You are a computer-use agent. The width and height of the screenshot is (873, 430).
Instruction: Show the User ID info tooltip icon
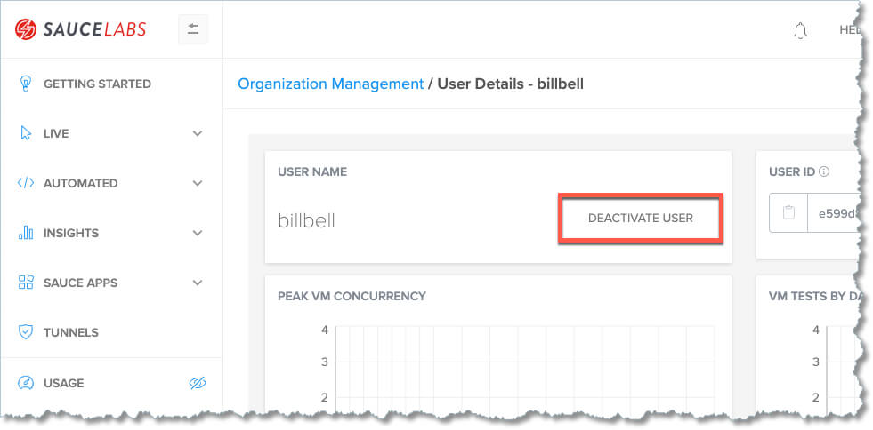(x=824, y=171)
